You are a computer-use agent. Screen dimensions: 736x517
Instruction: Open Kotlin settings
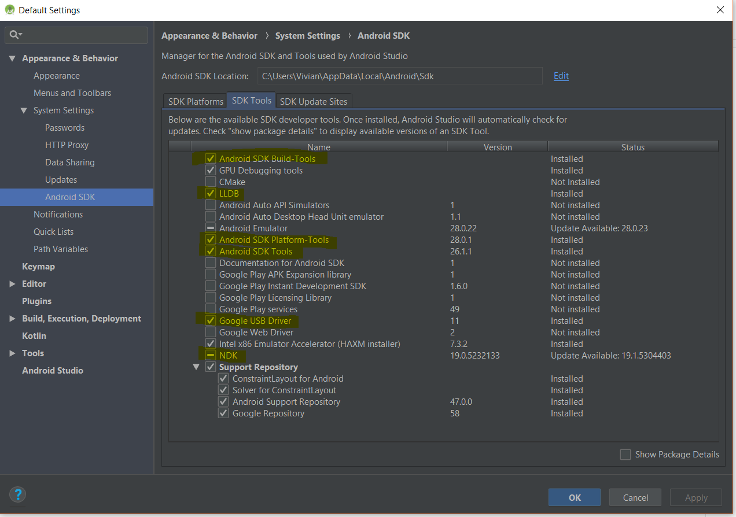tap(34, 336)
